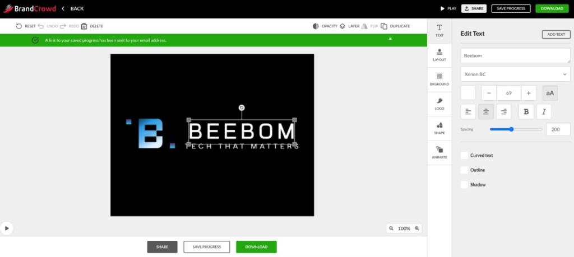Open the Opacity control

(x=325, y=26)
